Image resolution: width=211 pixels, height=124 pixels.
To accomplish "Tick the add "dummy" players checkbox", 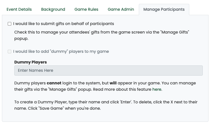I will click(x=10, y=52).
